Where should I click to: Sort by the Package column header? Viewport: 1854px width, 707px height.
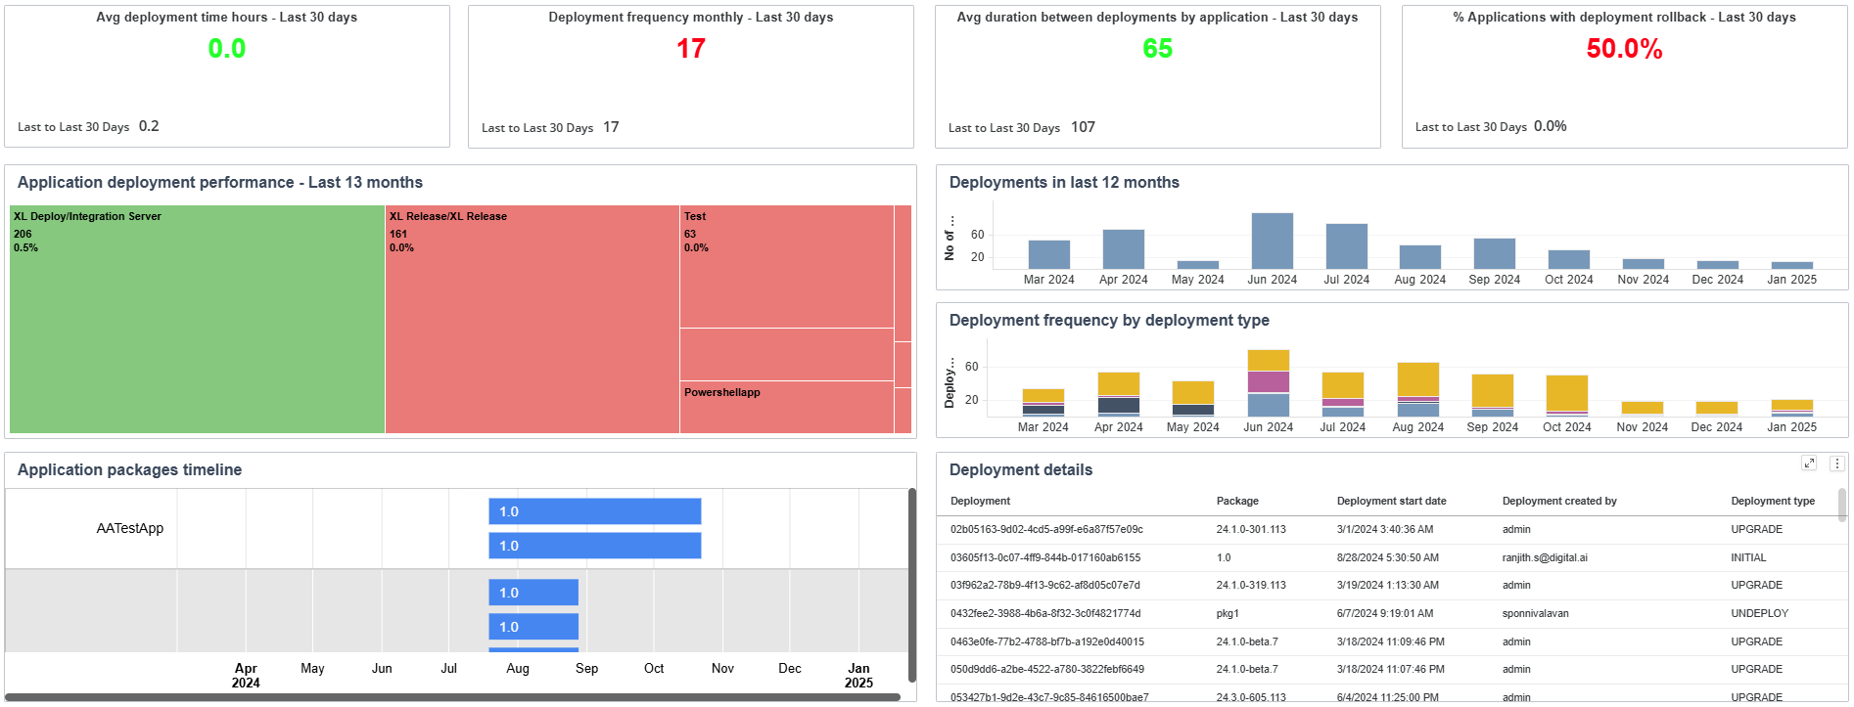[1237, 501]
